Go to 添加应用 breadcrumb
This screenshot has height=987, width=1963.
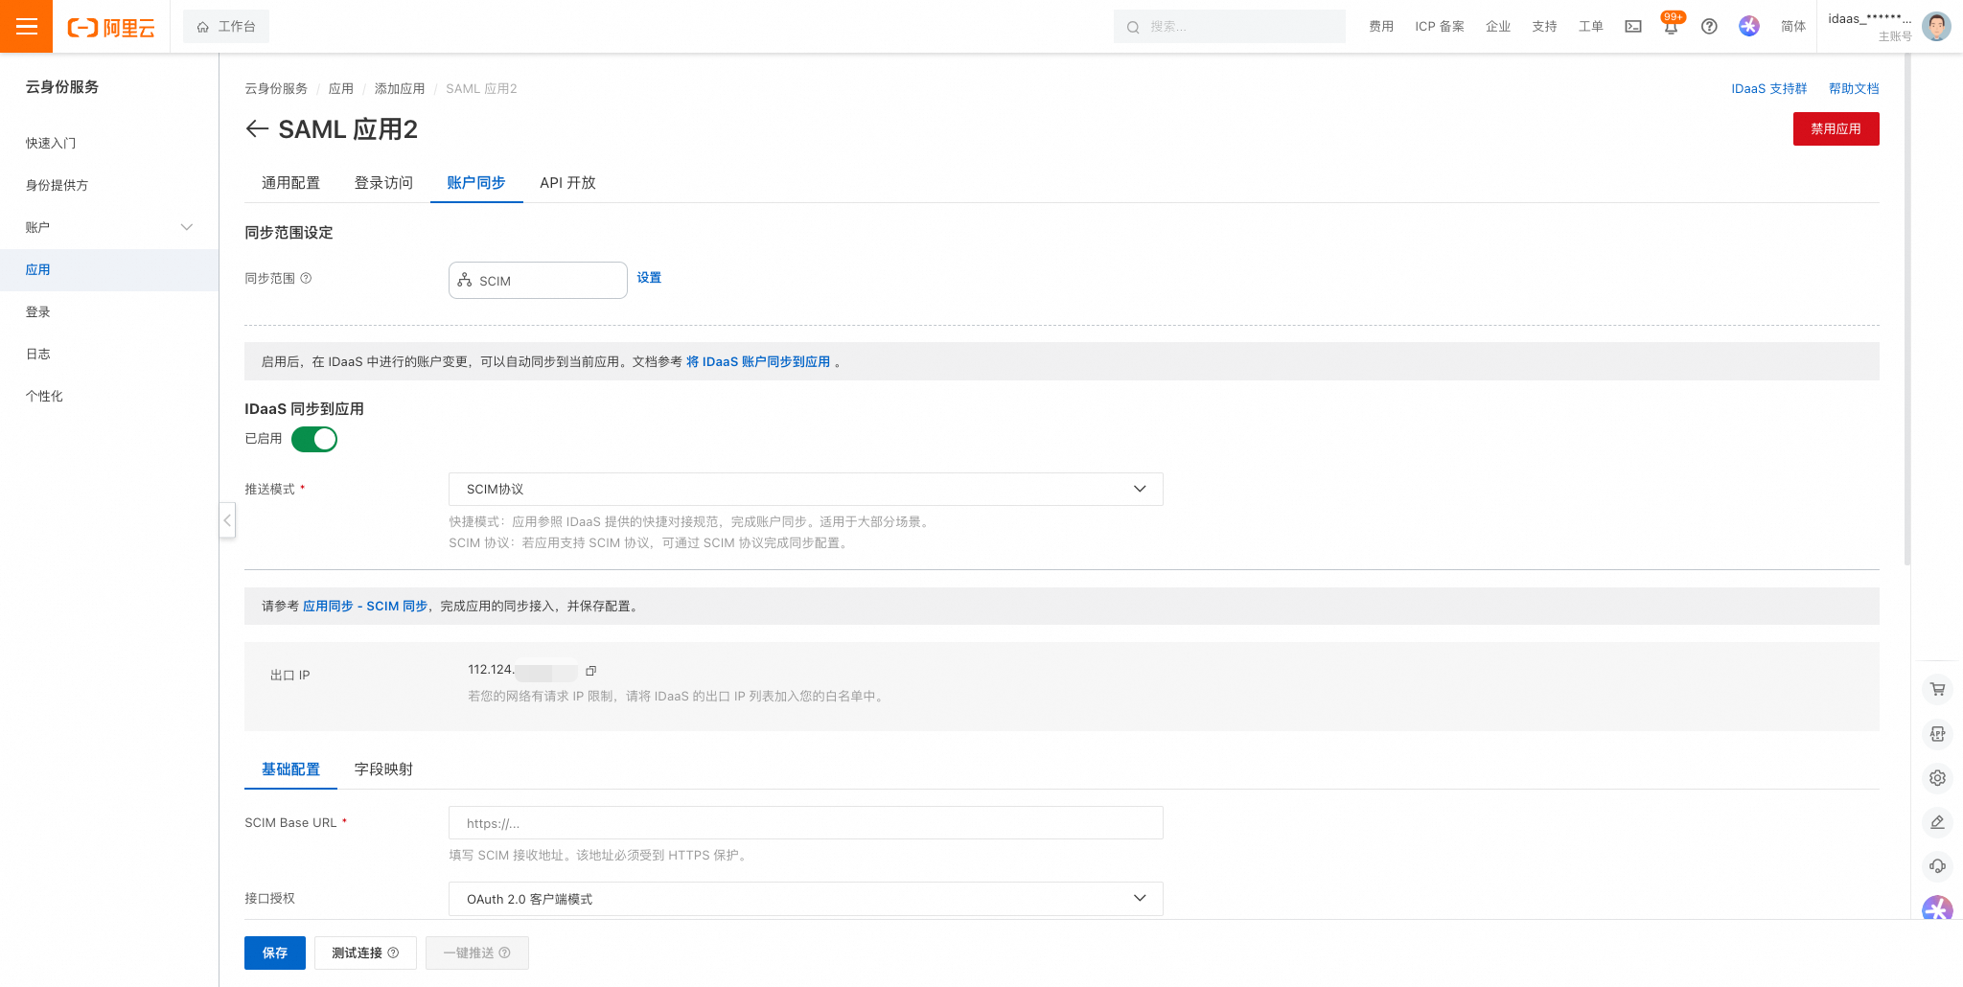click(x=400, y=89)
